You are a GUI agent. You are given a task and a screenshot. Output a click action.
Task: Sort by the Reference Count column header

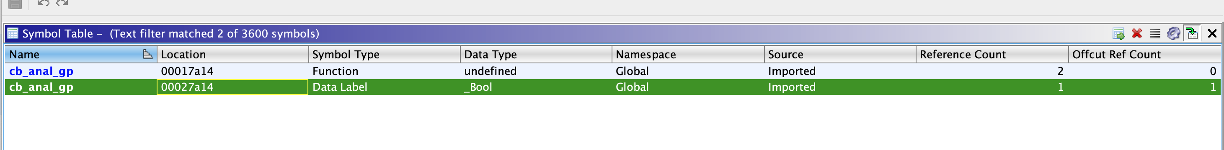coord(992,55)
